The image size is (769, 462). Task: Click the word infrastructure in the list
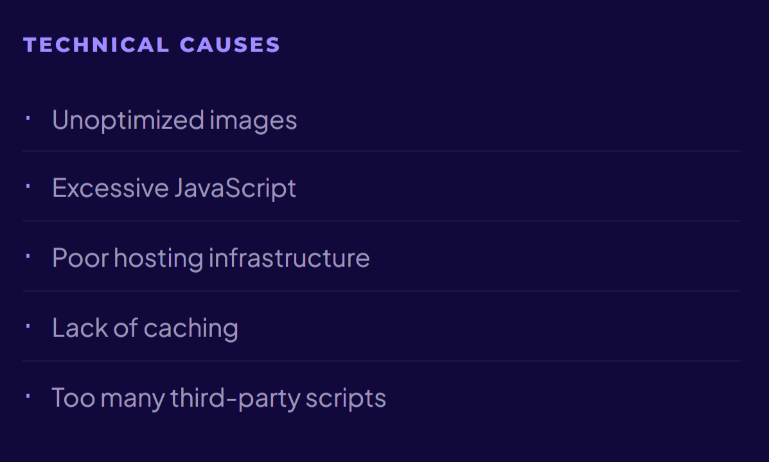(x=289, y=258)
